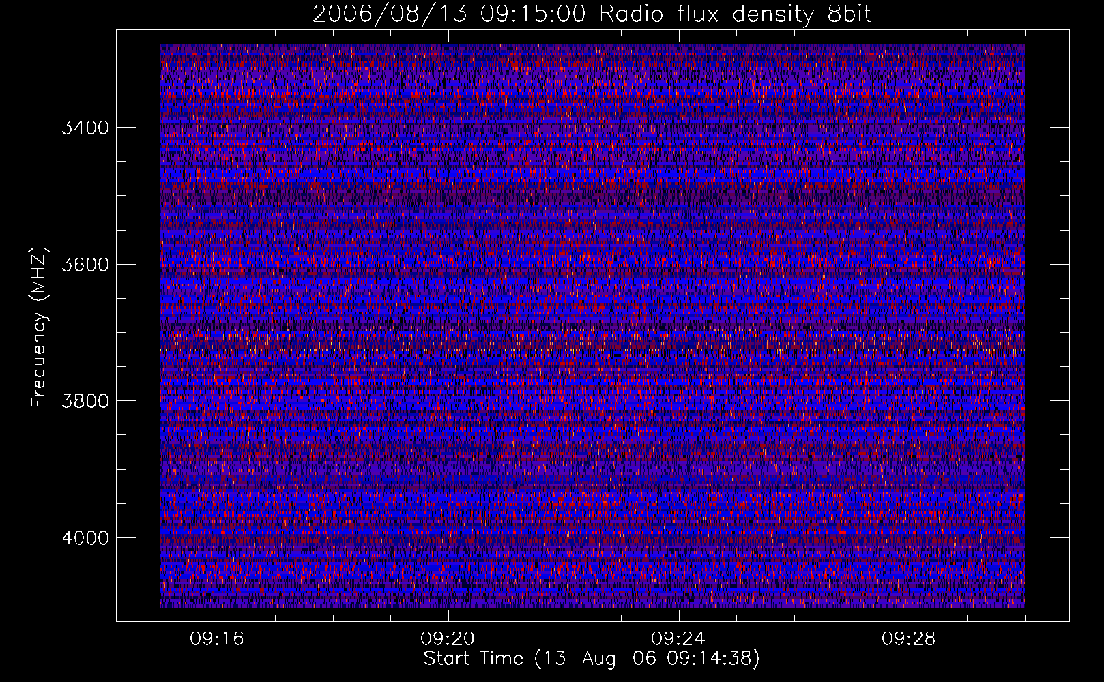Click the 3800 frequency tick label
Viewport: 1104px width, 682px height.
[85, 401]
